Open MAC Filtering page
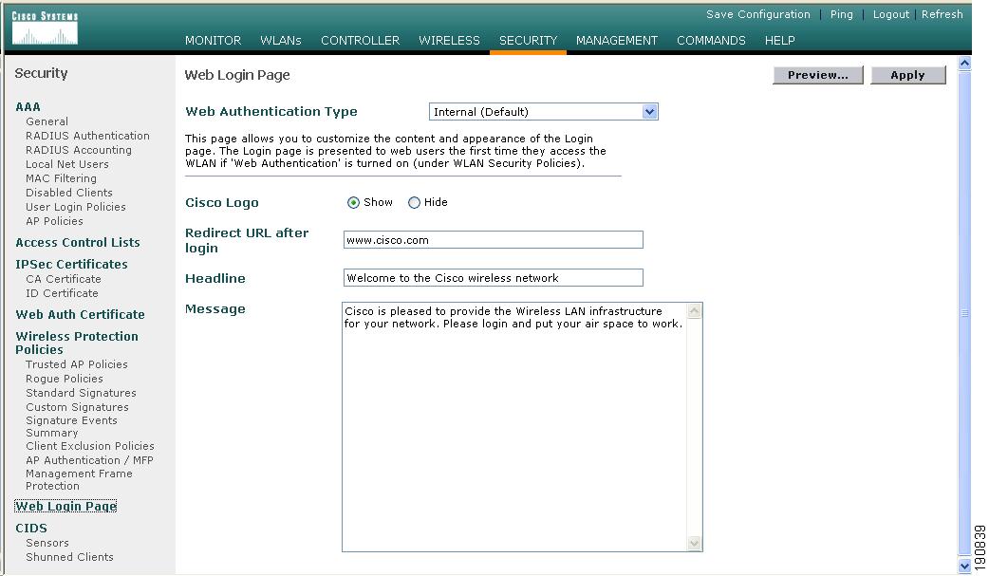This screenshot has width=989, height=576. (61, 178)
